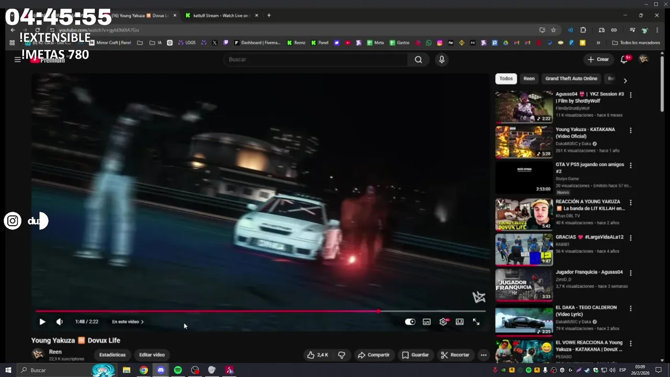Open options for GRACIAS #LargaVidaALa12 video
Screen dimensions: 670x377
coord(630,238)
